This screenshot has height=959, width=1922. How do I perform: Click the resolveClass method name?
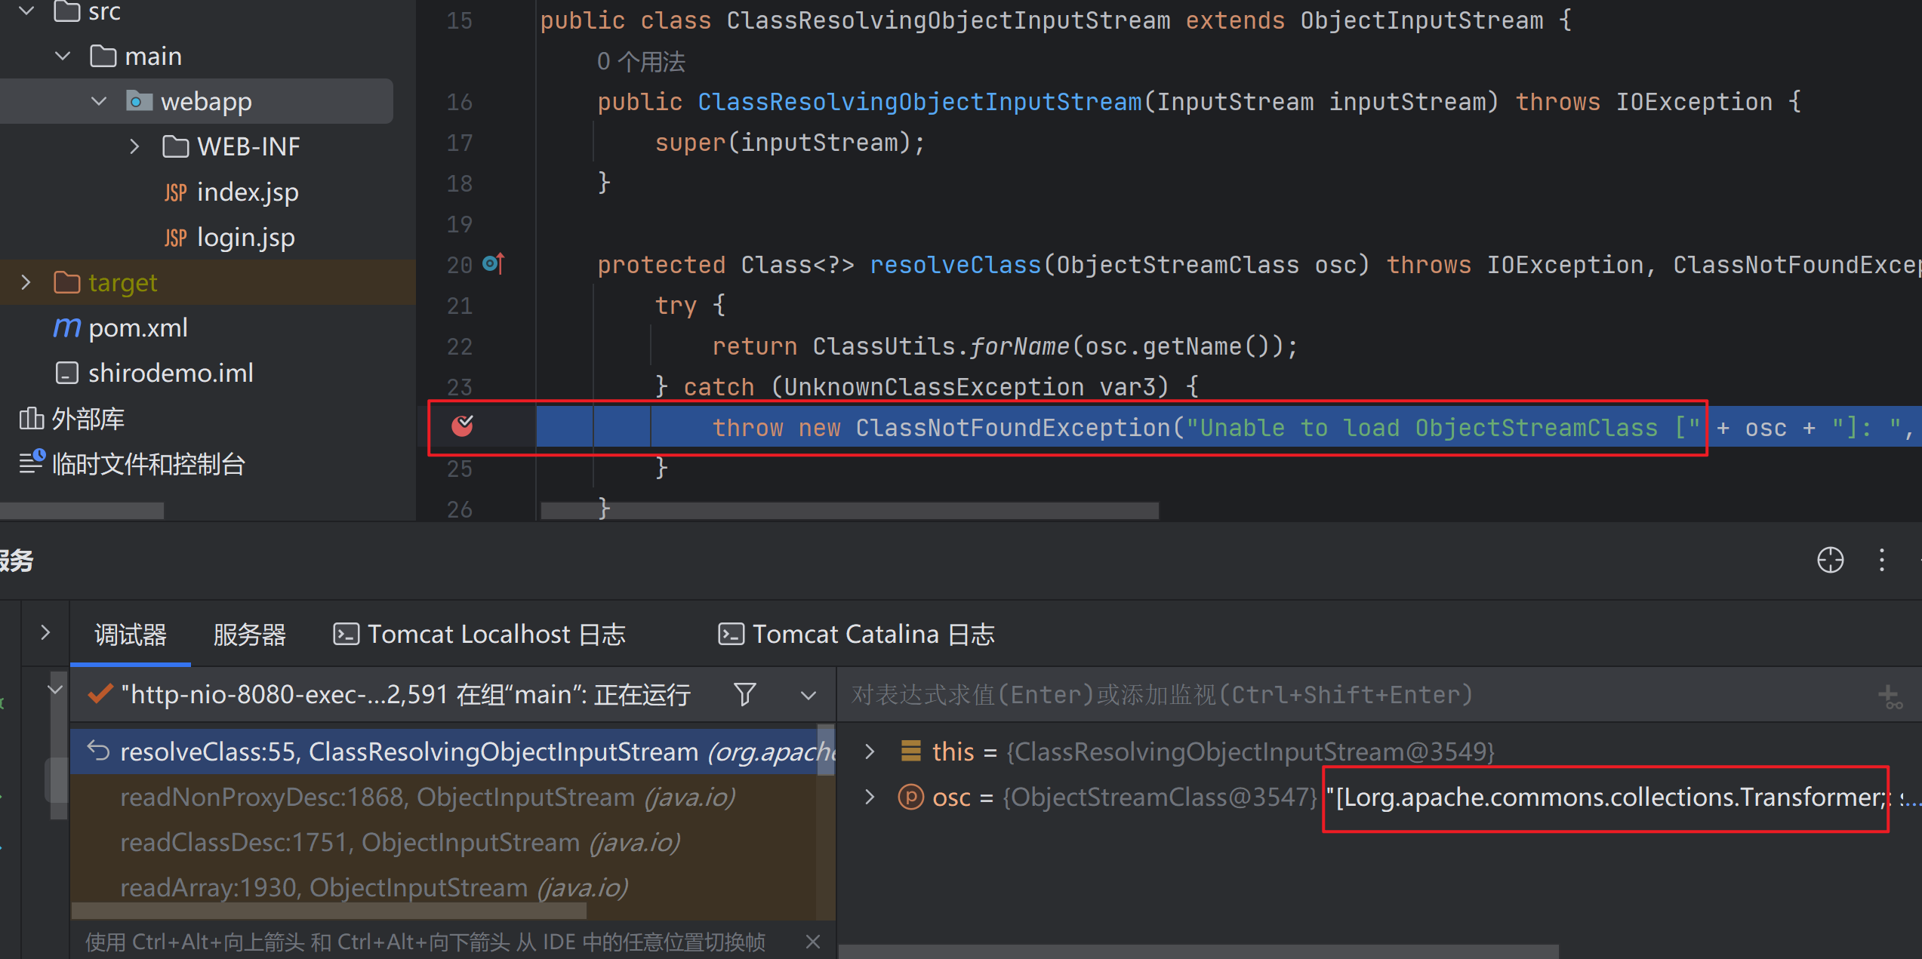point(955,265)
